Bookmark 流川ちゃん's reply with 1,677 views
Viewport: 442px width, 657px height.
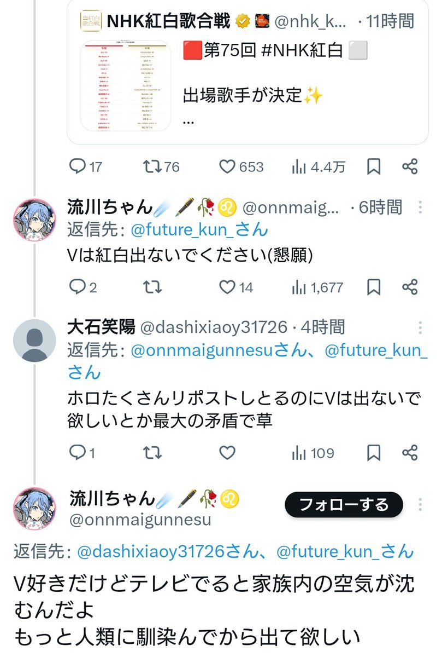(374, 286)
